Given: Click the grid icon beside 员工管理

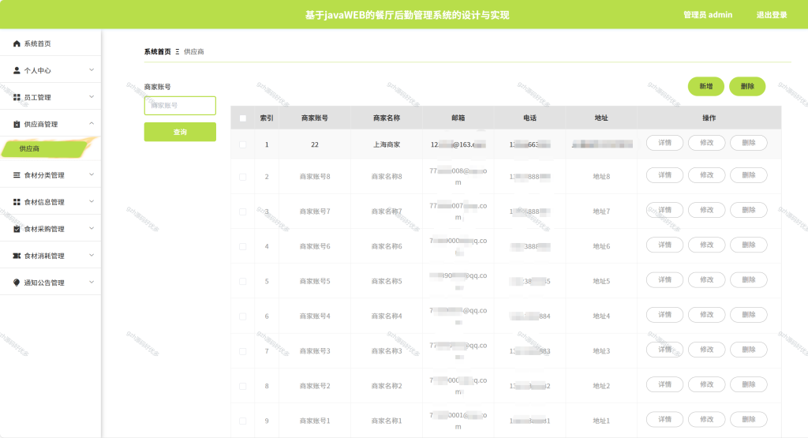Looking at the screenshot, I should click(17, 97).
